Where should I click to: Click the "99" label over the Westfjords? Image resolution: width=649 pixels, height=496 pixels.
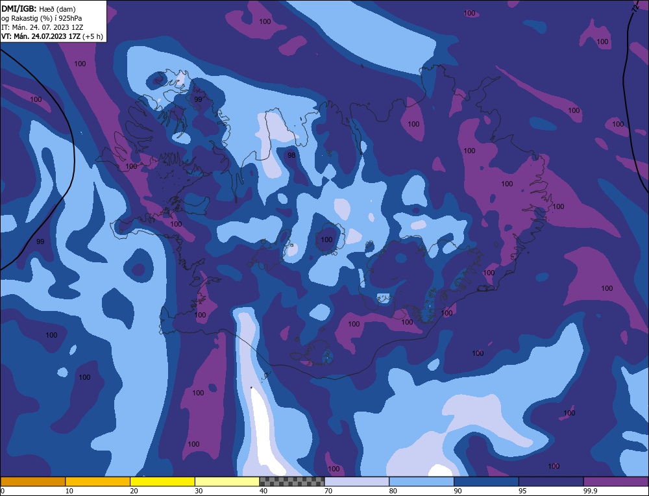[x=198, y=99]
